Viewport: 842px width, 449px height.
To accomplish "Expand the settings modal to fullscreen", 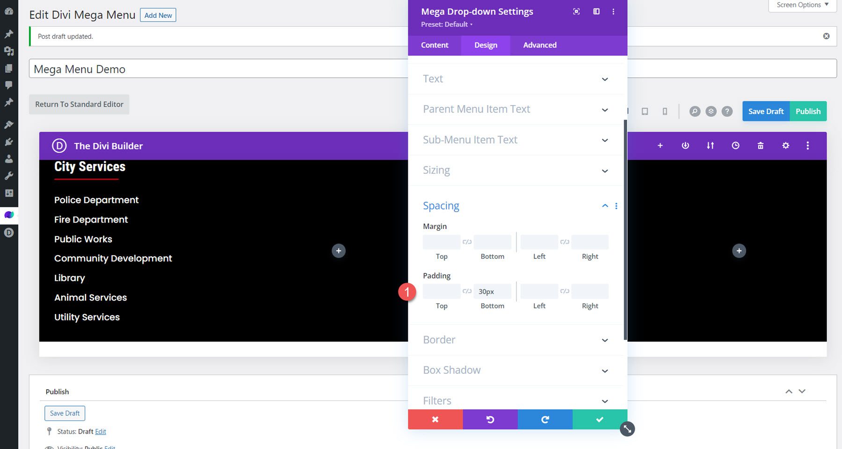I will pos(576,11).
